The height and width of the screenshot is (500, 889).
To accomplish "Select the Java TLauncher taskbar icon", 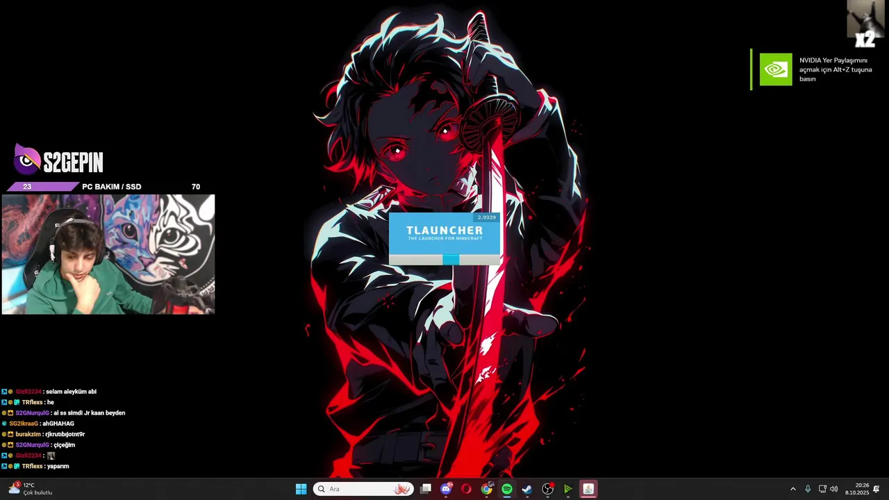I will coord(588,489).
